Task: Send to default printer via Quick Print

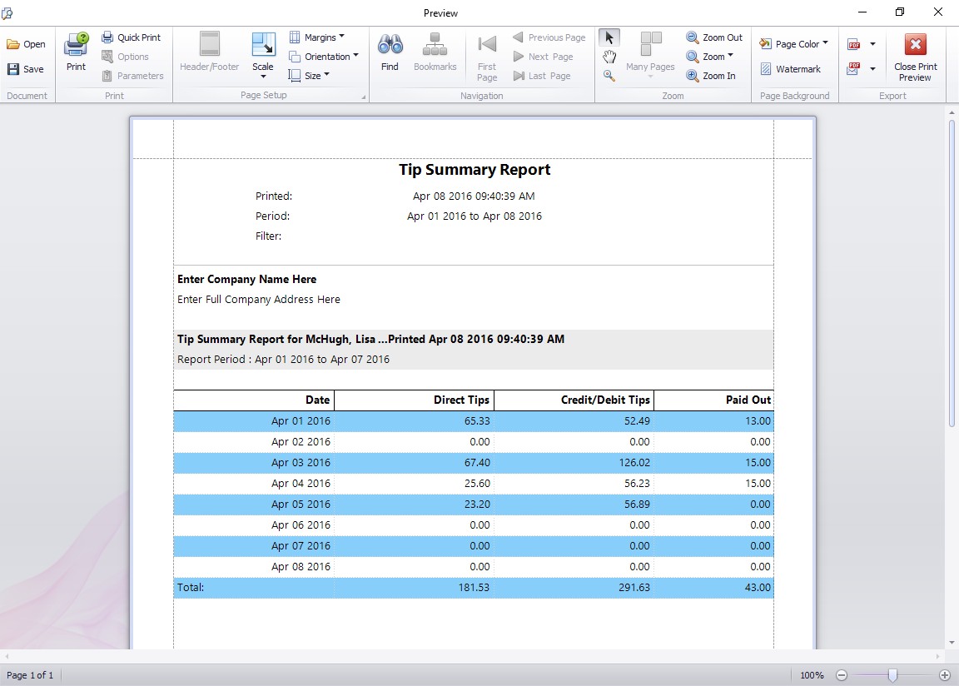Action: [131, 37]
